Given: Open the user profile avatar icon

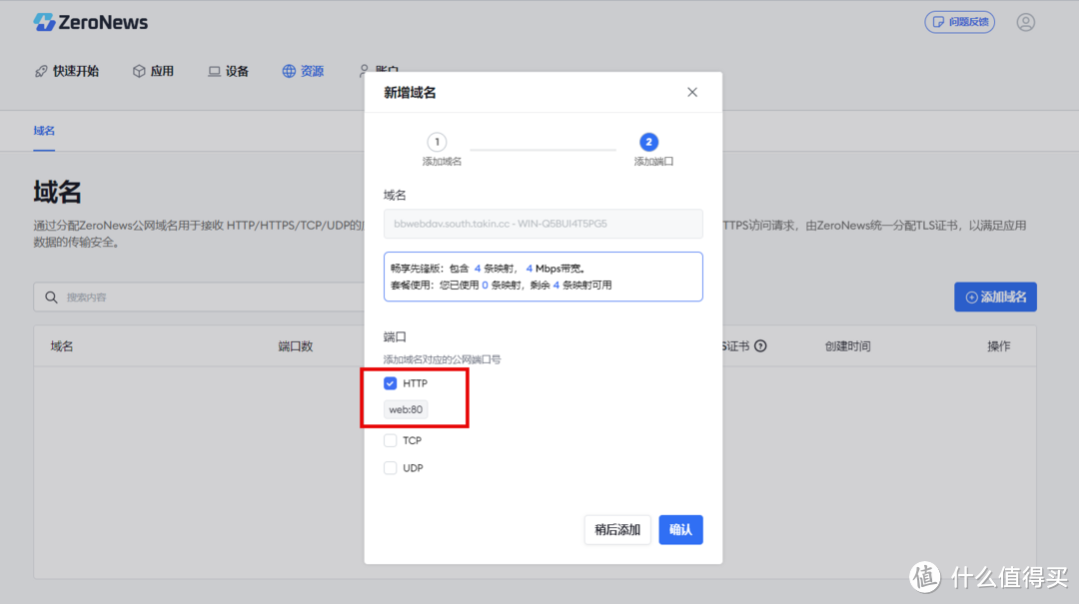Looking at the screenshot, I should coord(1025,22).
